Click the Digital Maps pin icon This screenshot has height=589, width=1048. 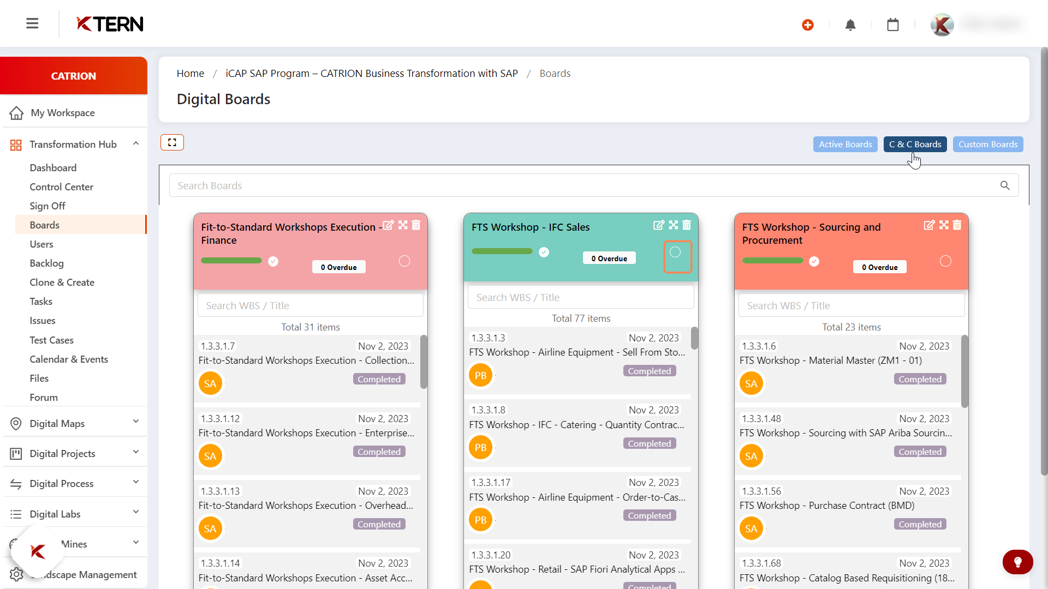(x=16, y=424)
